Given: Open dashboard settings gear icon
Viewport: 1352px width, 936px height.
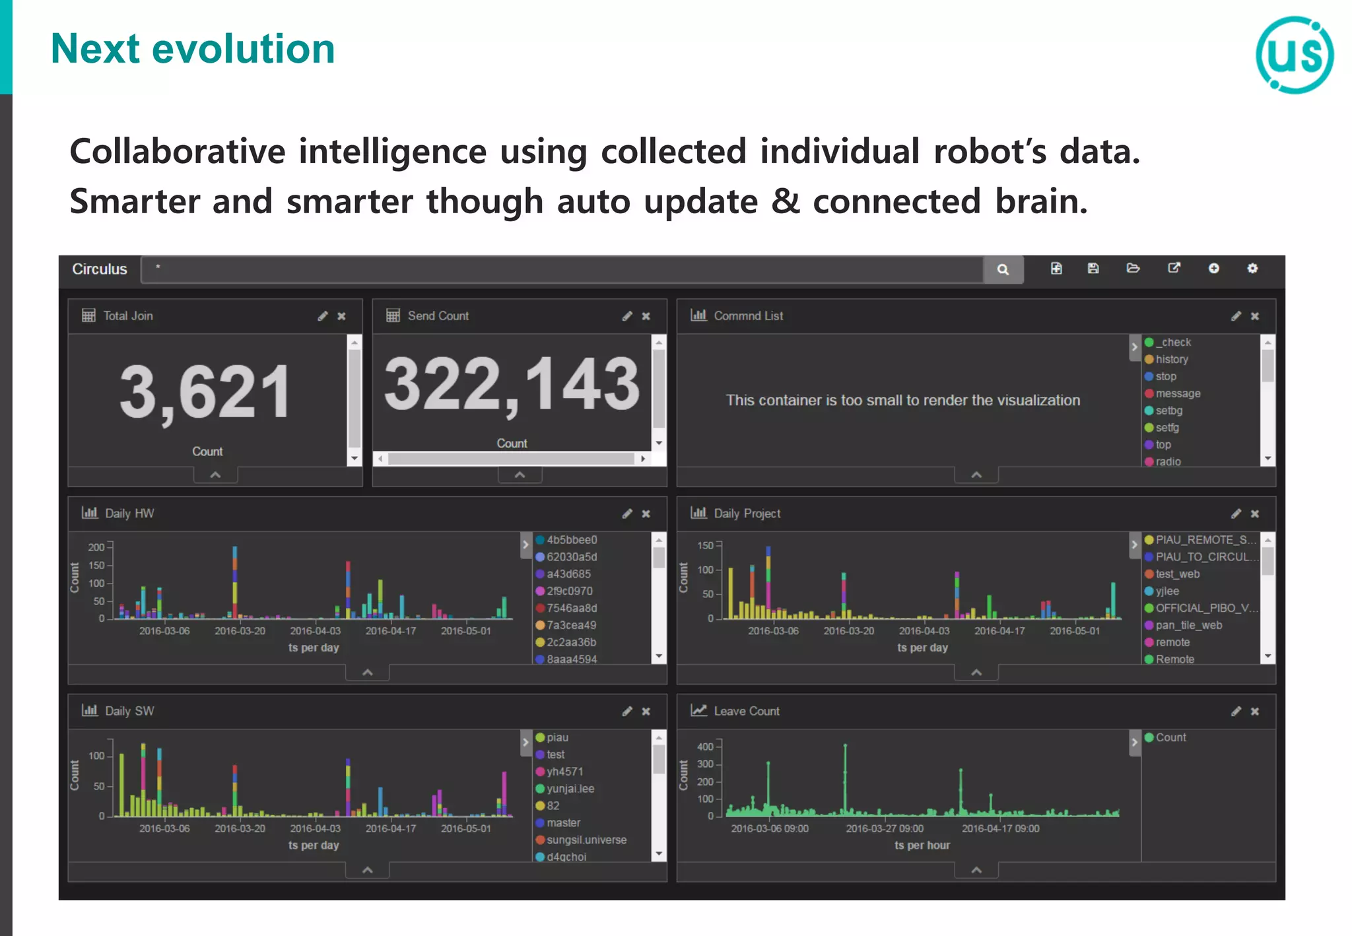Looking at the screenshot, I should [x=1252, y=268].
